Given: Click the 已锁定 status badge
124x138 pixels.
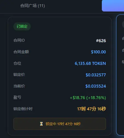Looking at the screenshot, I should (x=22, y=26).
